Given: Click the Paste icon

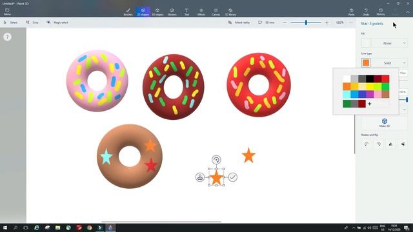Looking at the screenshot, I should point(351,12).
